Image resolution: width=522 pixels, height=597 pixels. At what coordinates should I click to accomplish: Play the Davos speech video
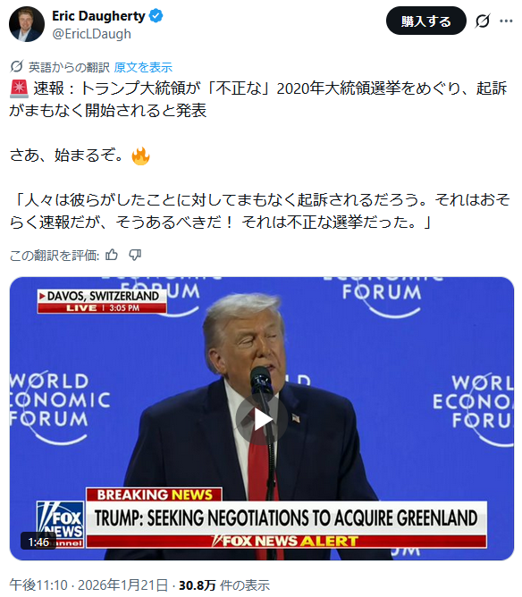point(262,419)
